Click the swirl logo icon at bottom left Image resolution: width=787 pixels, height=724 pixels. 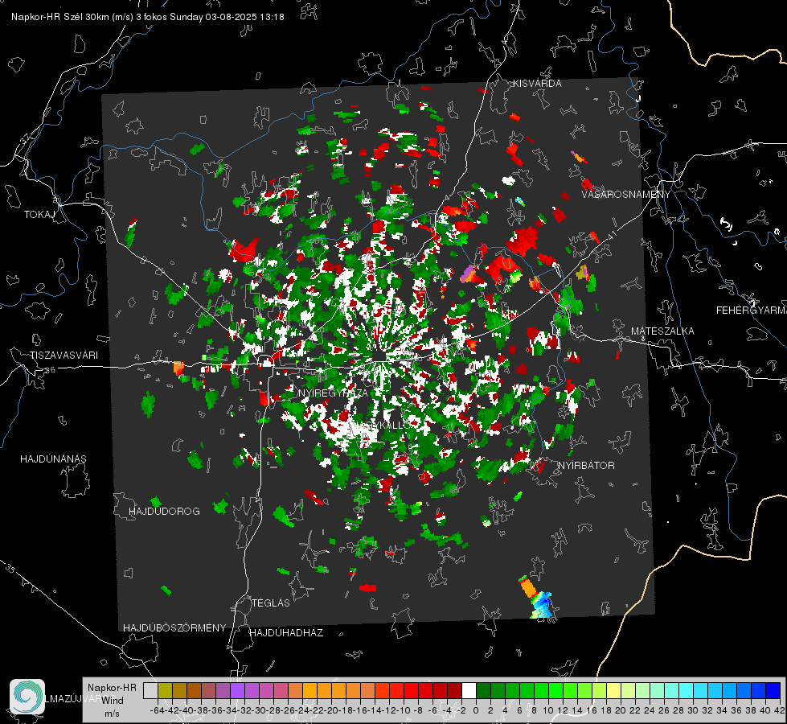tap(27, 697)
